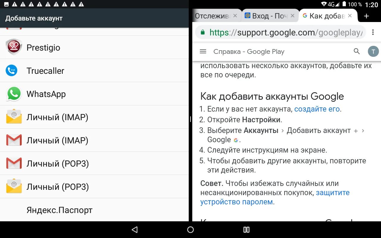Image resolution: width=381 pixels, height=238 pixels.
Task: Choose the WhatsApp account icon
Action: point(14,94)
